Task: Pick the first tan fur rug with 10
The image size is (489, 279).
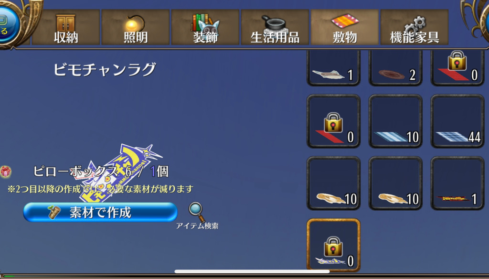Action: click(333, 183)
